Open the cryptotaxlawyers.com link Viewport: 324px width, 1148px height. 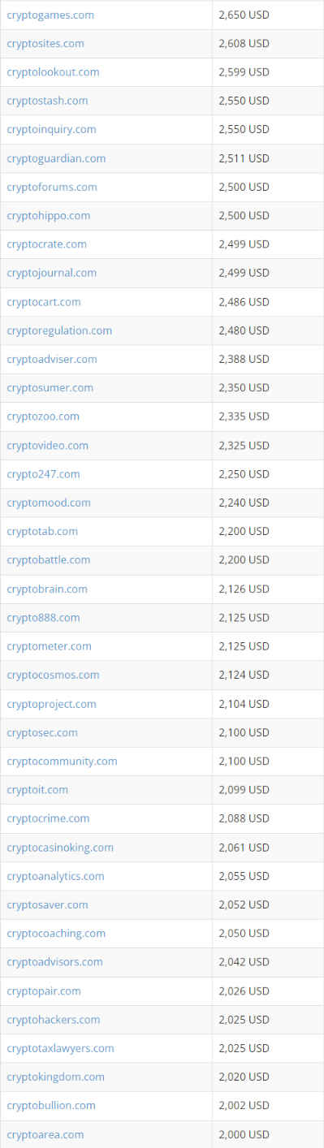pos(60,1048)
